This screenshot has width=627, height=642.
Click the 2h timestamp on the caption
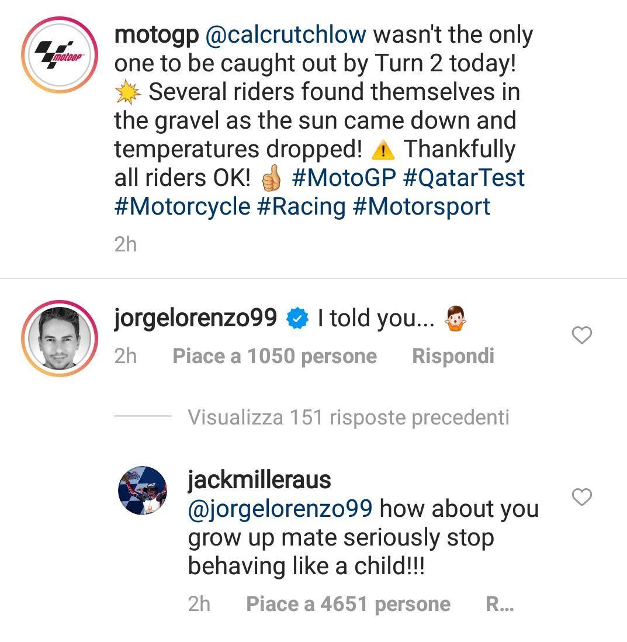click(126, 244)
